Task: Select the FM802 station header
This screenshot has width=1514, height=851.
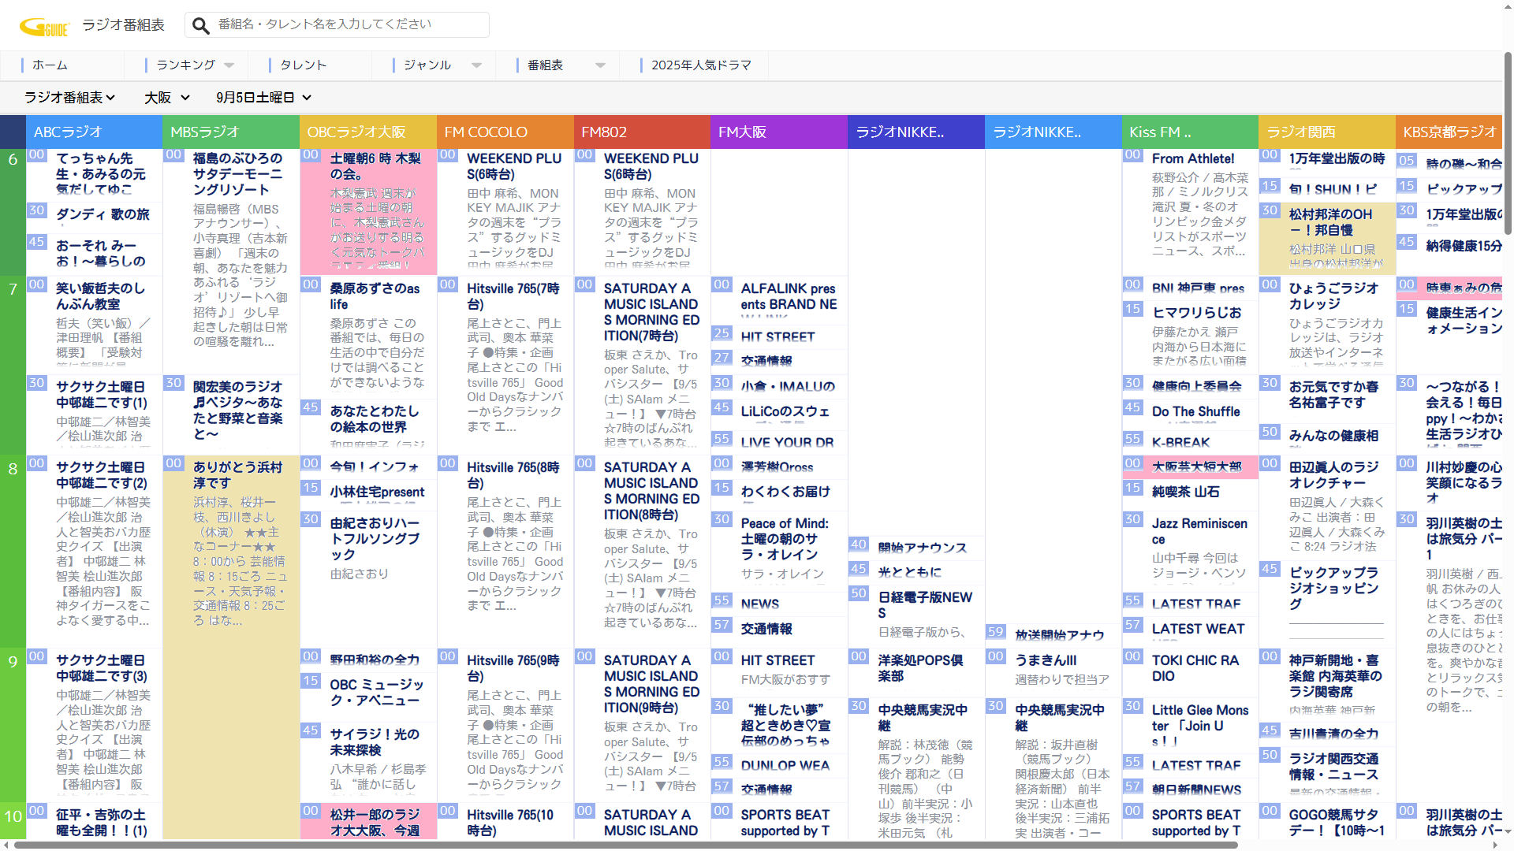Action: pos(642,132)
